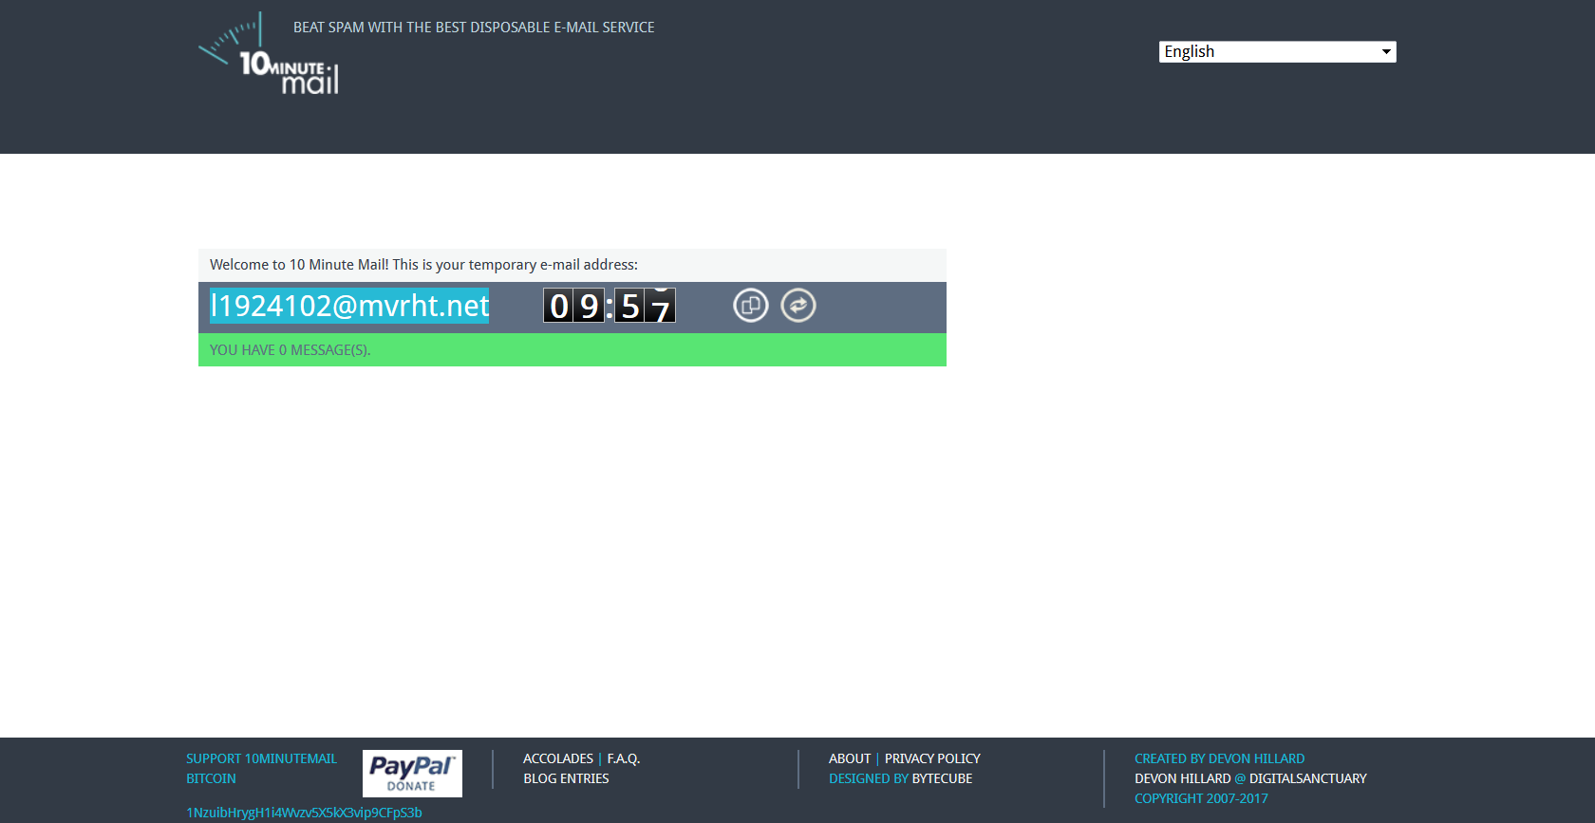Visit the Bytecube designer link
1595x823 pixels.
click(942, 778)
